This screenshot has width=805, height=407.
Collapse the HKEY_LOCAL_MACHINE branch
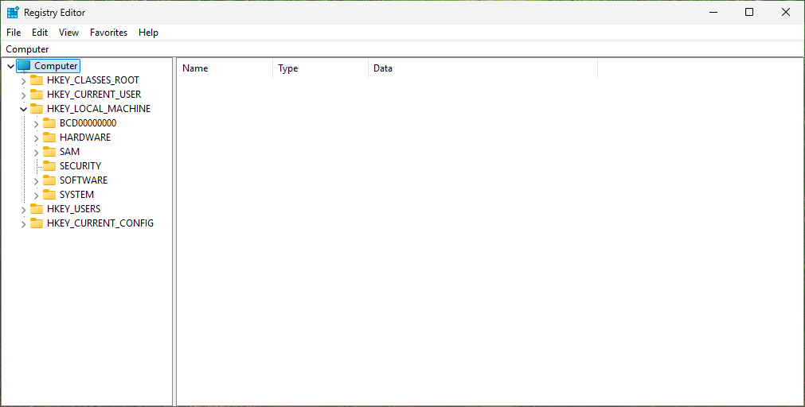[23, 109]
